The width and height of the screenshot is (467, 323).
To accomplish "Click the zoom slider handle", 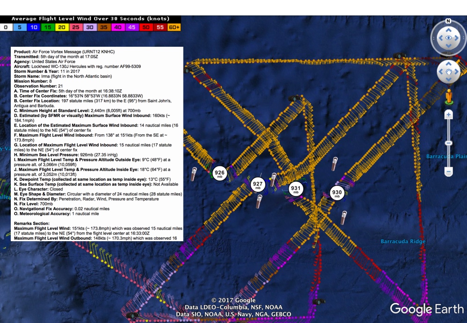I will [x=449, y=143].
